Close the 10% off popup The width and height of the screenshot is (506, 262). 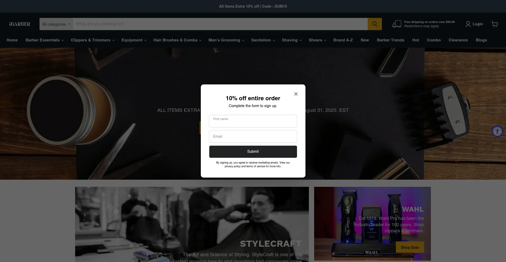pos(296,94)
